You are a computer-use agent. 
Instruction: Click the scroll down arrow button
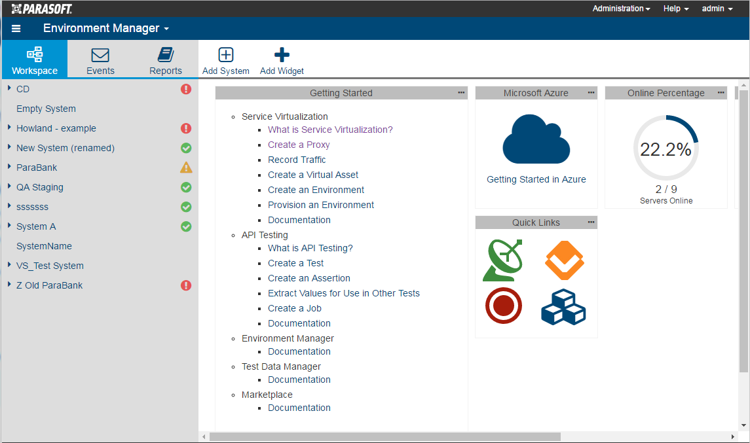pyautogui.click(x=743, y=425)
